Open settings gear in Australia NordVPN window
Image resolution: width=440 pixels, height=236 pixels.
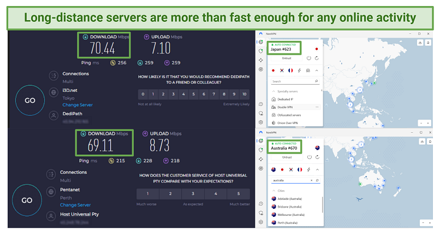(261, 222)
